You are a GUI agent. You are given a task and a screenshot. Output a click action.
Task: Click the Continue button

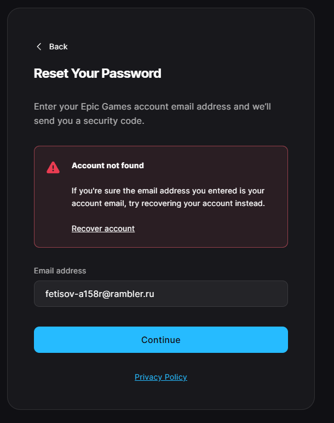tap(161, 340)
